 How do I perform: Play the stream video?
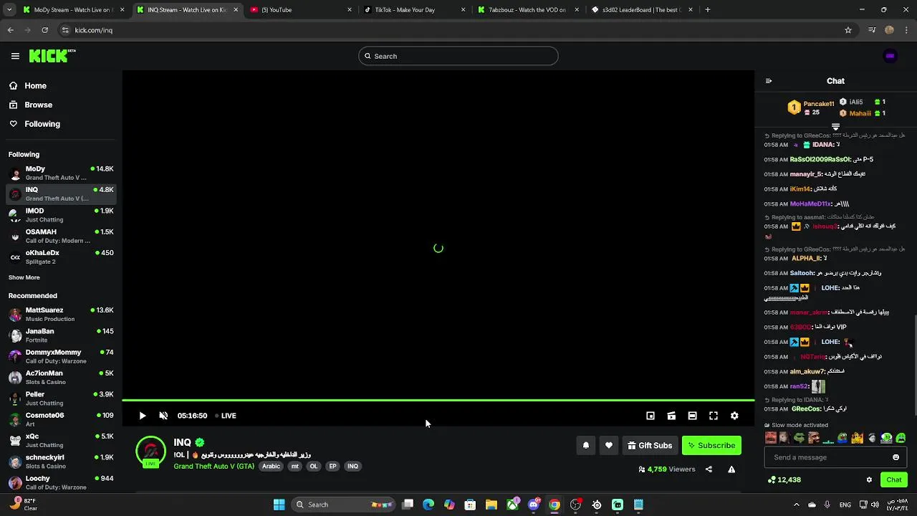coord(143,416)
